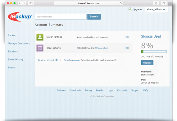Open the Safari share icon
The height and width of the screenshot is (121, 177).
(156, 3)
